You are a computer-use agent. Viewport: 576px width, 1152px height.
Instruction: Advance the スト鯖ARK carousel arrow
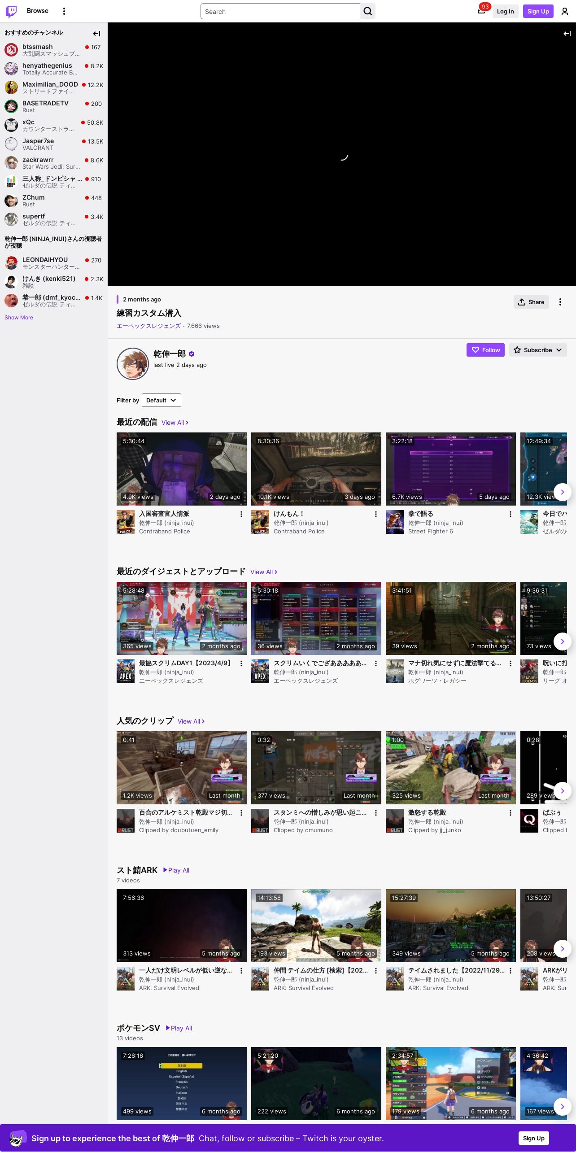tap(563, 949)
